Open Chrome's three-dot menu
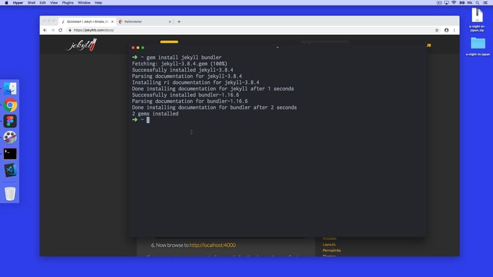 [x=454, y=30]
